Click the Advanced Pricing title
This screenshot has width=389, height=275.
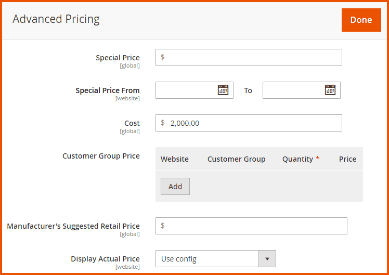click(x=56, y=19)
